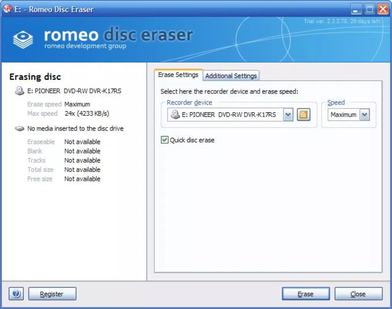The height and width of the screenshot is (309, 392).
Task: Switch to the Additional Settings tab
Action: point(231,76)
